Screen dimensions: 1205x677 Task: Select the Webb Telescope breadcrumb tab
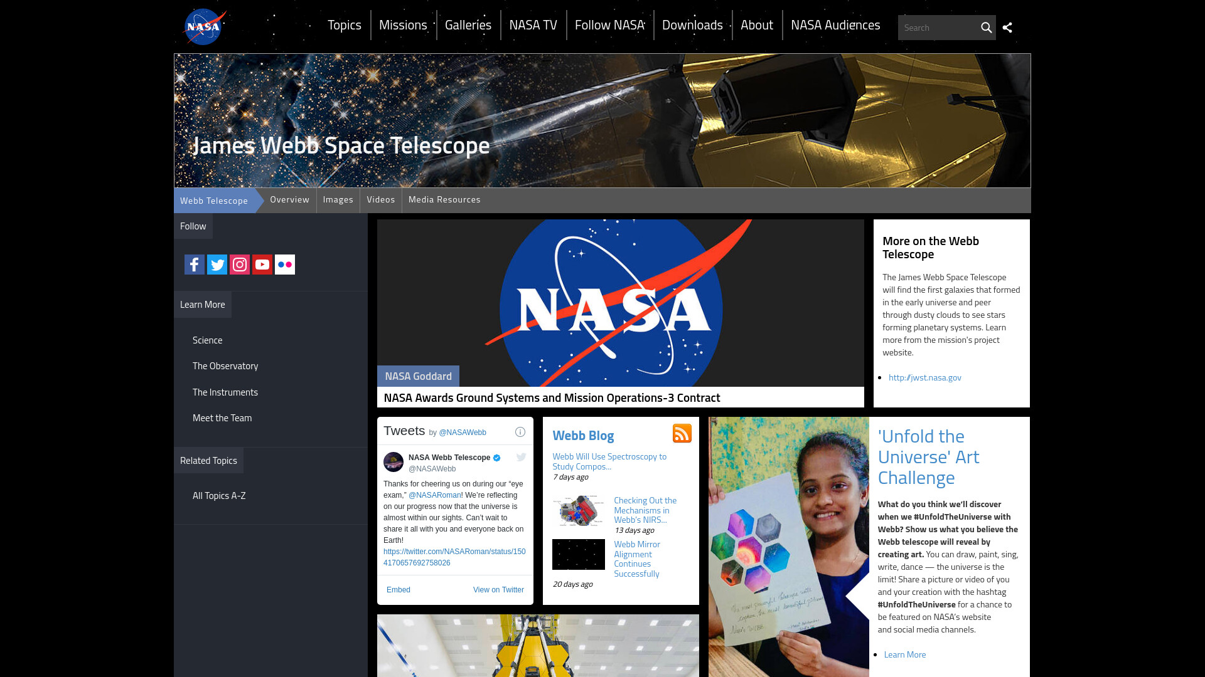[214, 201]
